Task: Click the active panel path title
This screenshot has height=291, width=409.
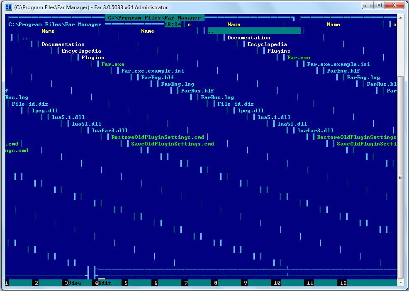Action: pyautogui.click(x=154, y=18)
